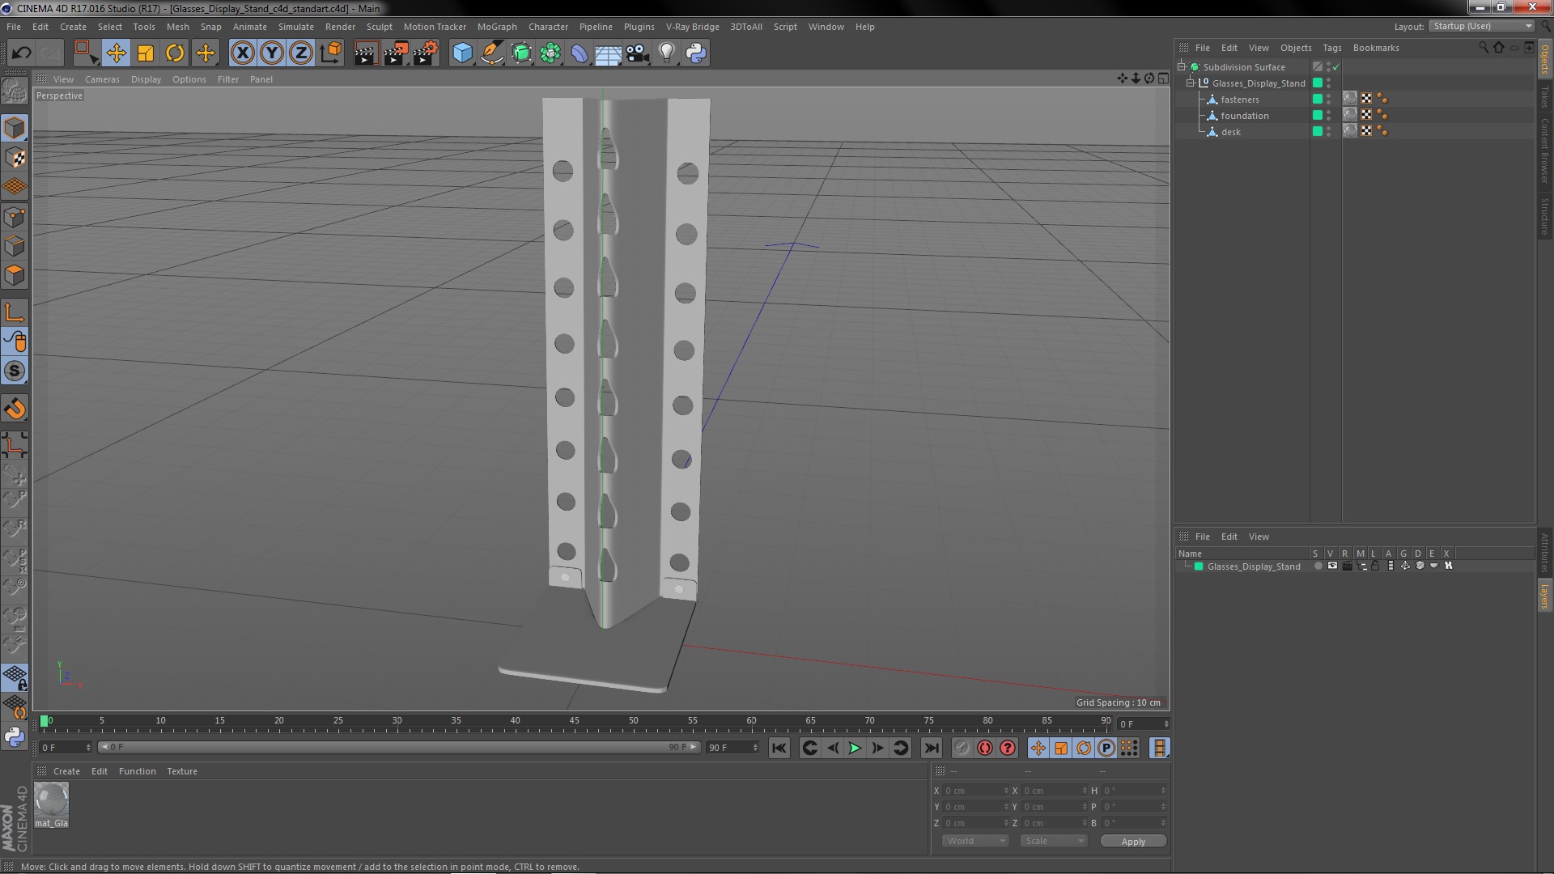
Task: Play the animation forward
Action: coord(855,749)
